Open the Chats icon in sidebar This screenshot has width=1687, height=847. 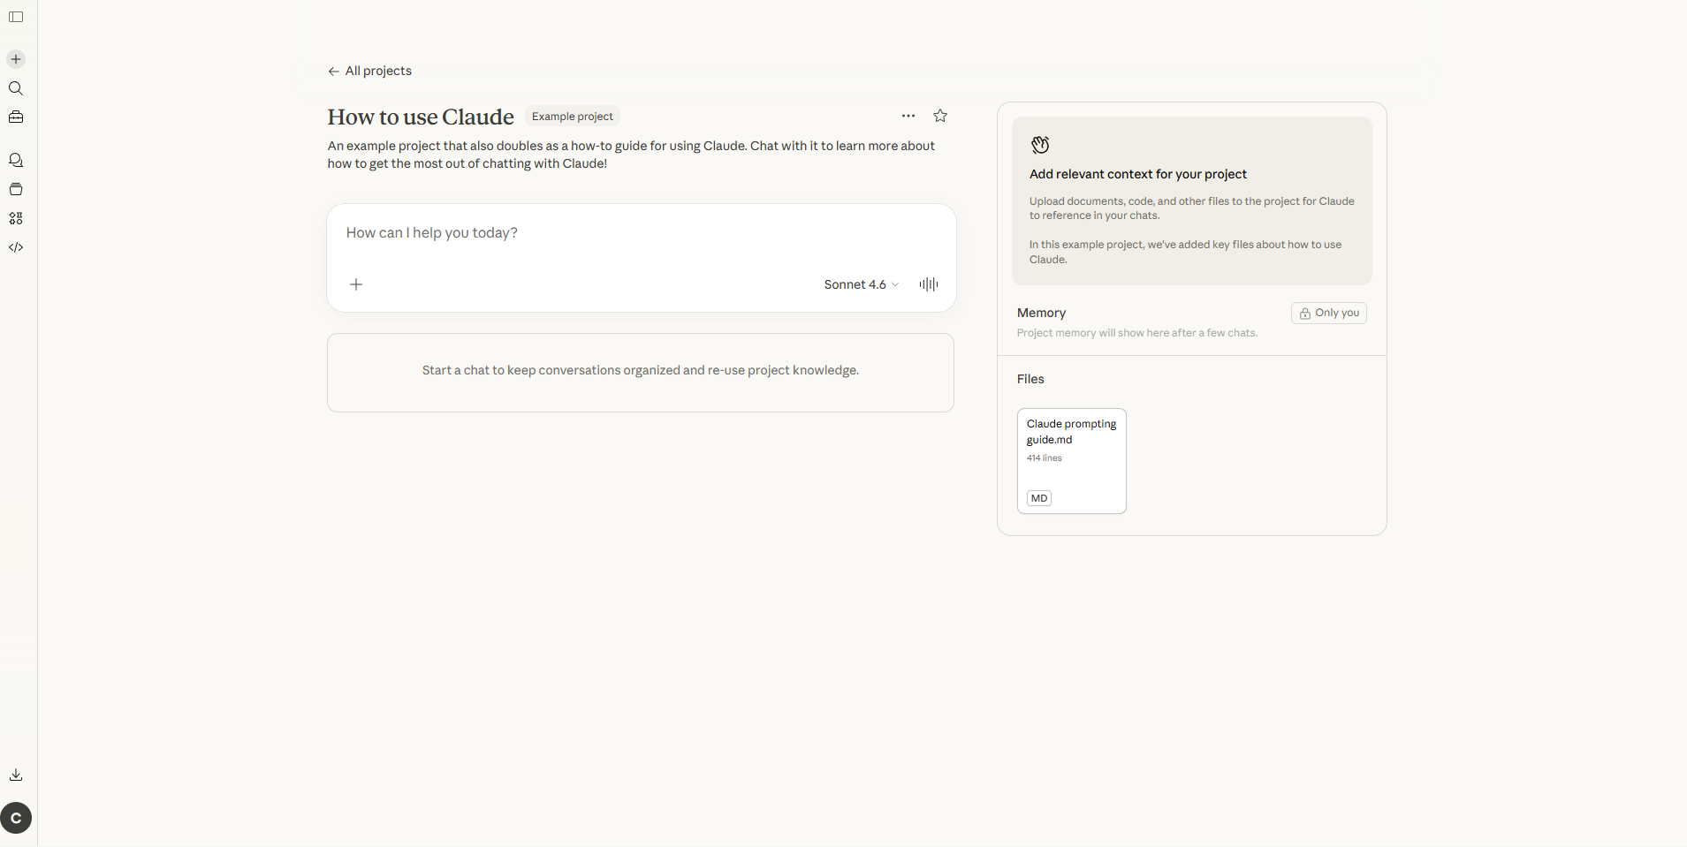pos(16,160)
